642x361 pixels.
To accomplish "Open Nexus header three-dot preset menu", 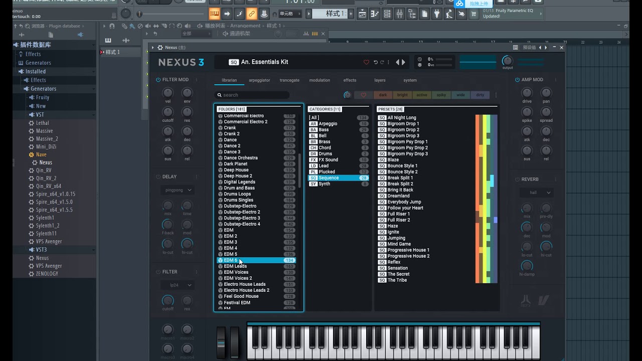I will [x=388, y=62].
